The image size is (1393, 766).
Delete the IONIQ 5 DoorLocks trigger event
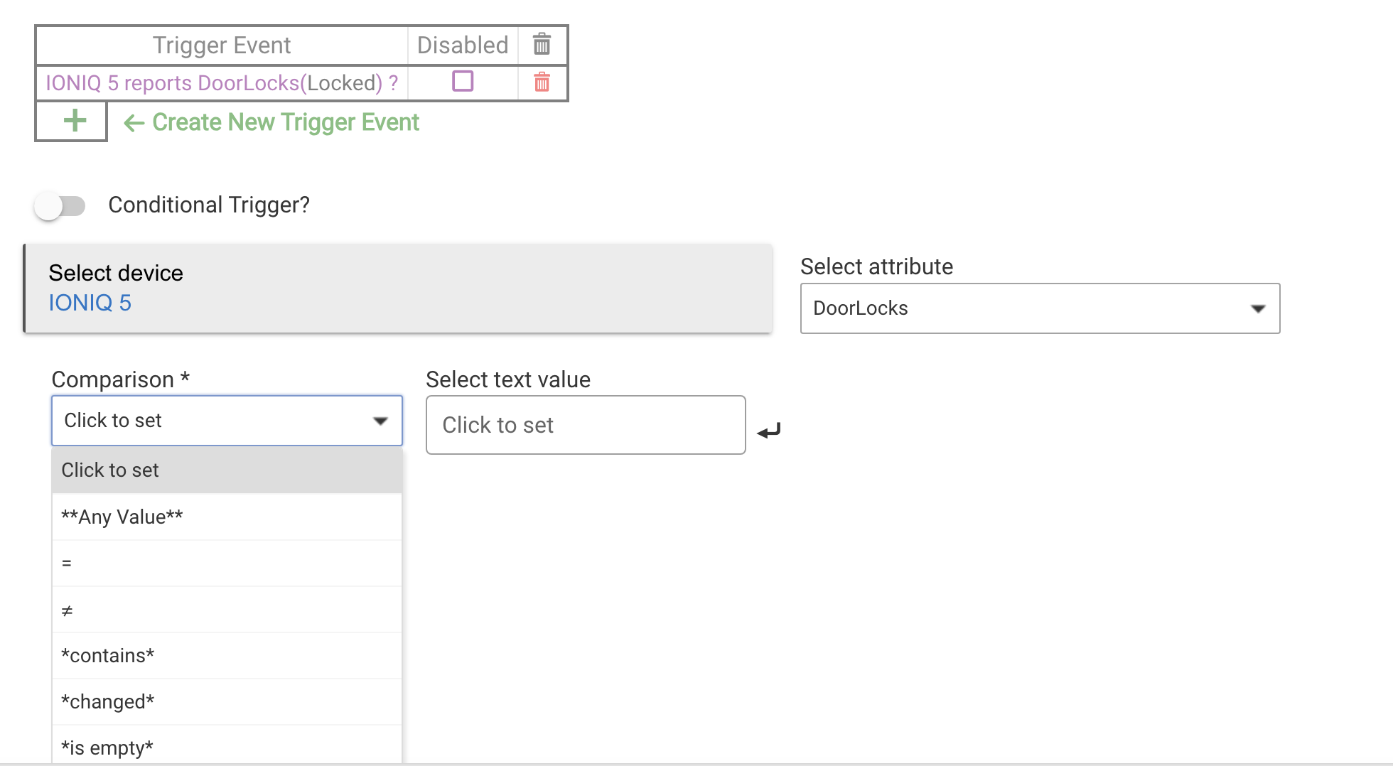click(x=542, y=82)
